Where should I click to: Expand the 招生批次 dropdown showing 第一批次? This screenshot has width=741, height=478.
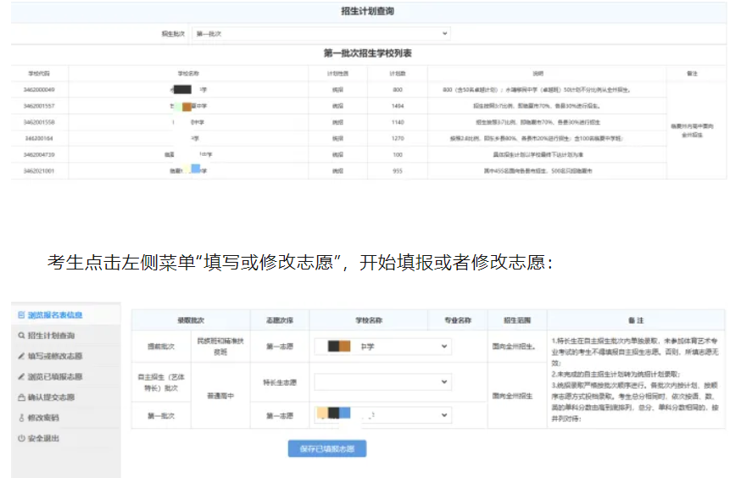click(x=320, y=34)
